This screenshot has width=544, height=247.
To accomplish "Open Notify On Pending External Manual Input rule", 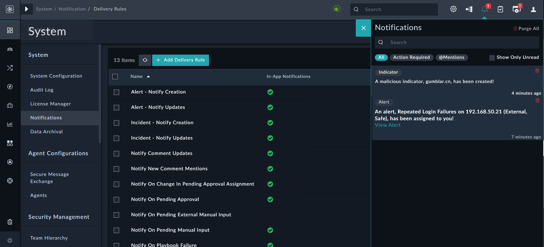I will (x=181, y=215).
